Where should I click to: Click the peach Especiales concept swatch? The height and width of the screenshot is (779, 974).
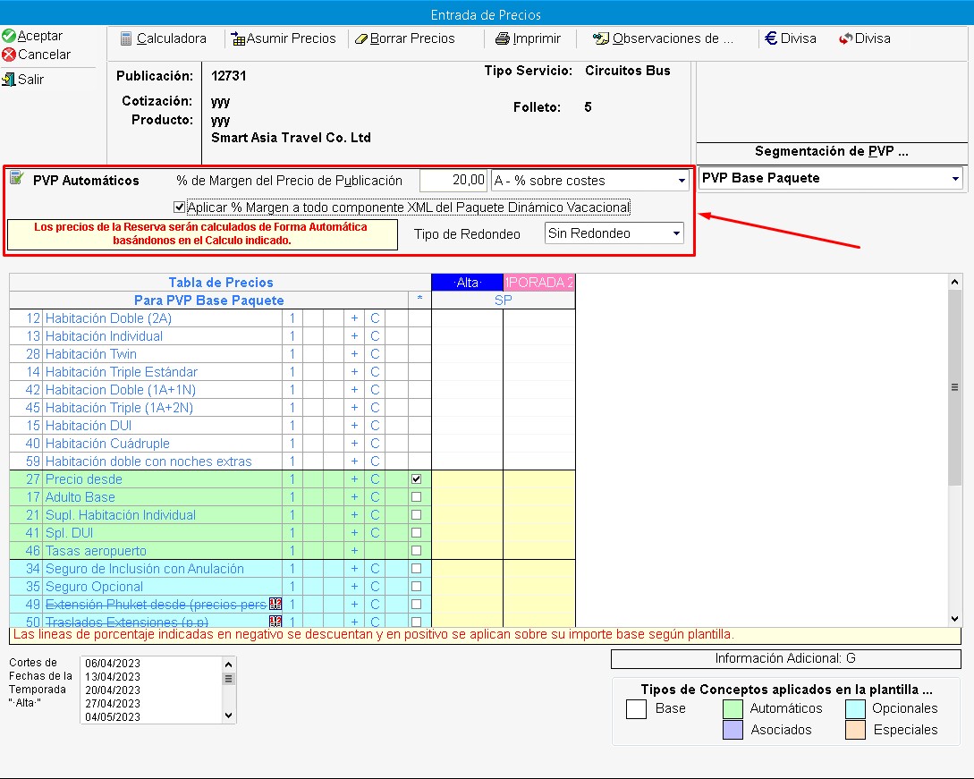[x=855, y=730]
